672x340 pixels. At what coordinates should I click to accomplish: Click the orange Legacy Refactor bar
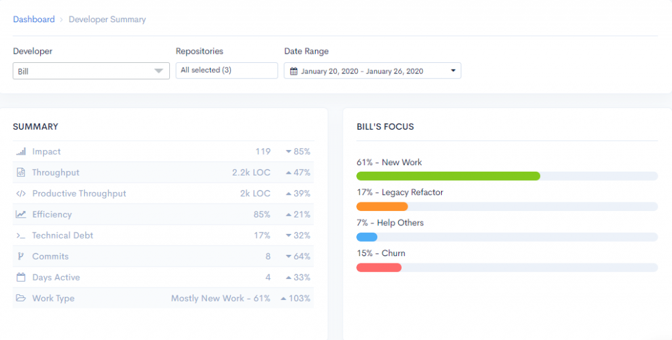click(382, 206)
